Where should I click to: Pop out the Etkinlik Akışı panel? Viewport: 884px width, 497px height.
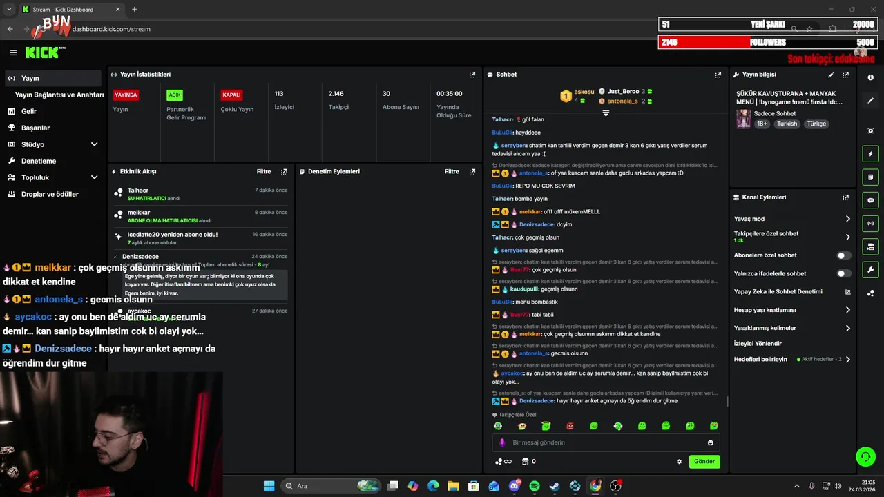[284, 171]
